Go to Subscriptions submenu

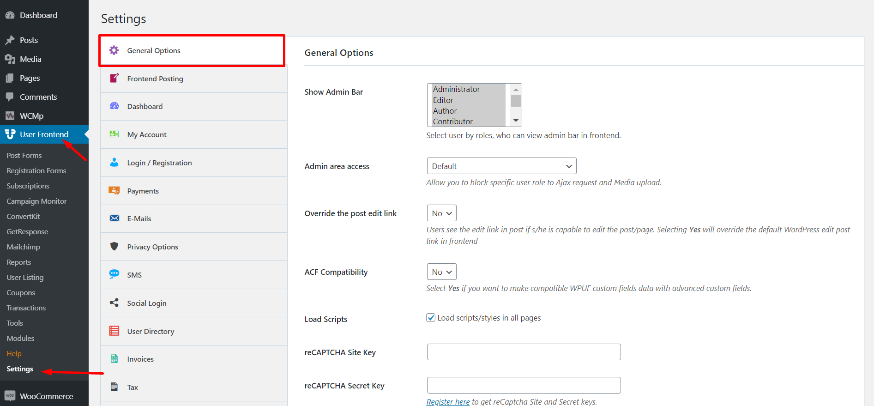(28, 186)
